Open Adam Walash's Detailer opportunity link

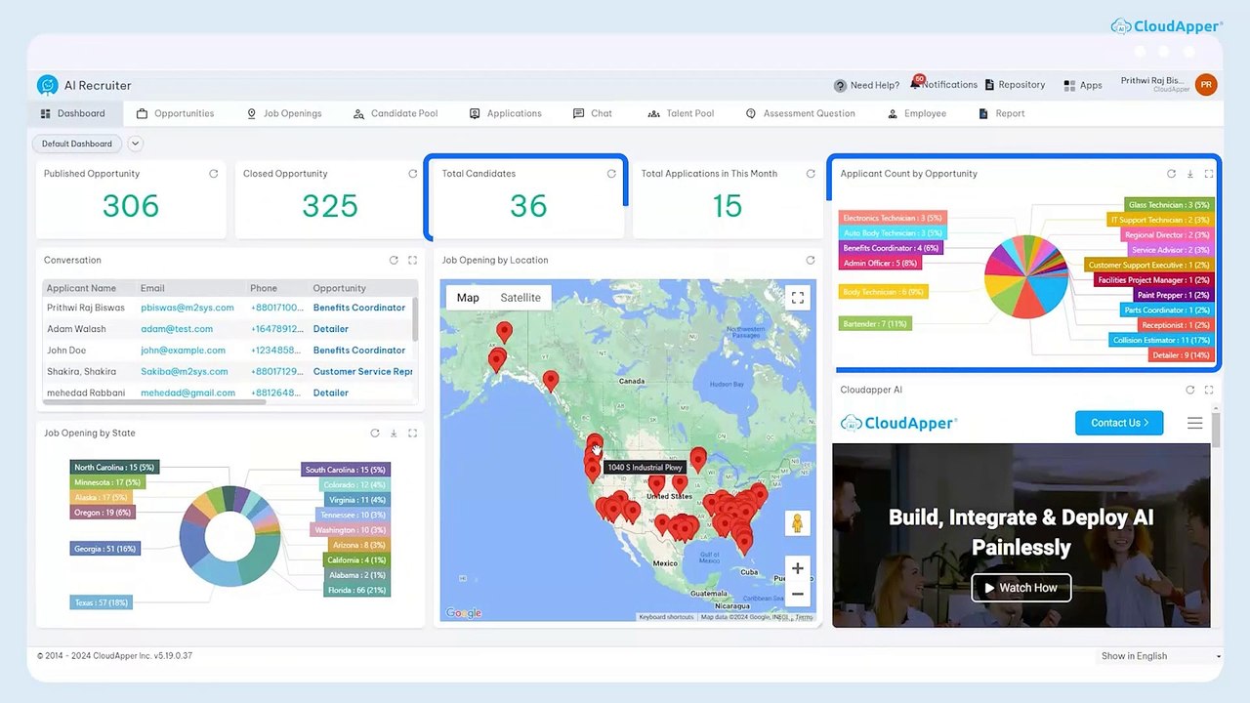(x=331, y=329)
